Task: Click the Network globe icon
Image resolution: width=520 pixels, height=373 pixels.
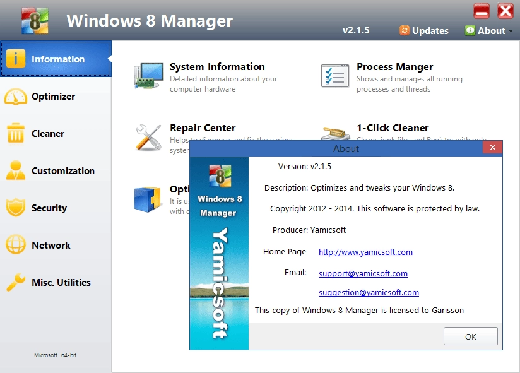Action: click(16, 245)
